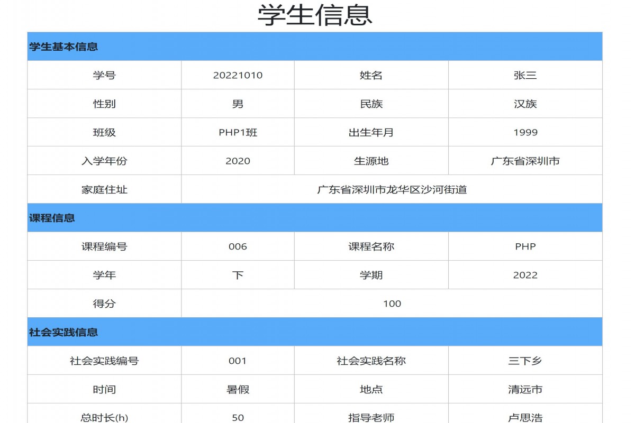
Task: Select the origin 广东省深圳市
Action: pos(525,161)
